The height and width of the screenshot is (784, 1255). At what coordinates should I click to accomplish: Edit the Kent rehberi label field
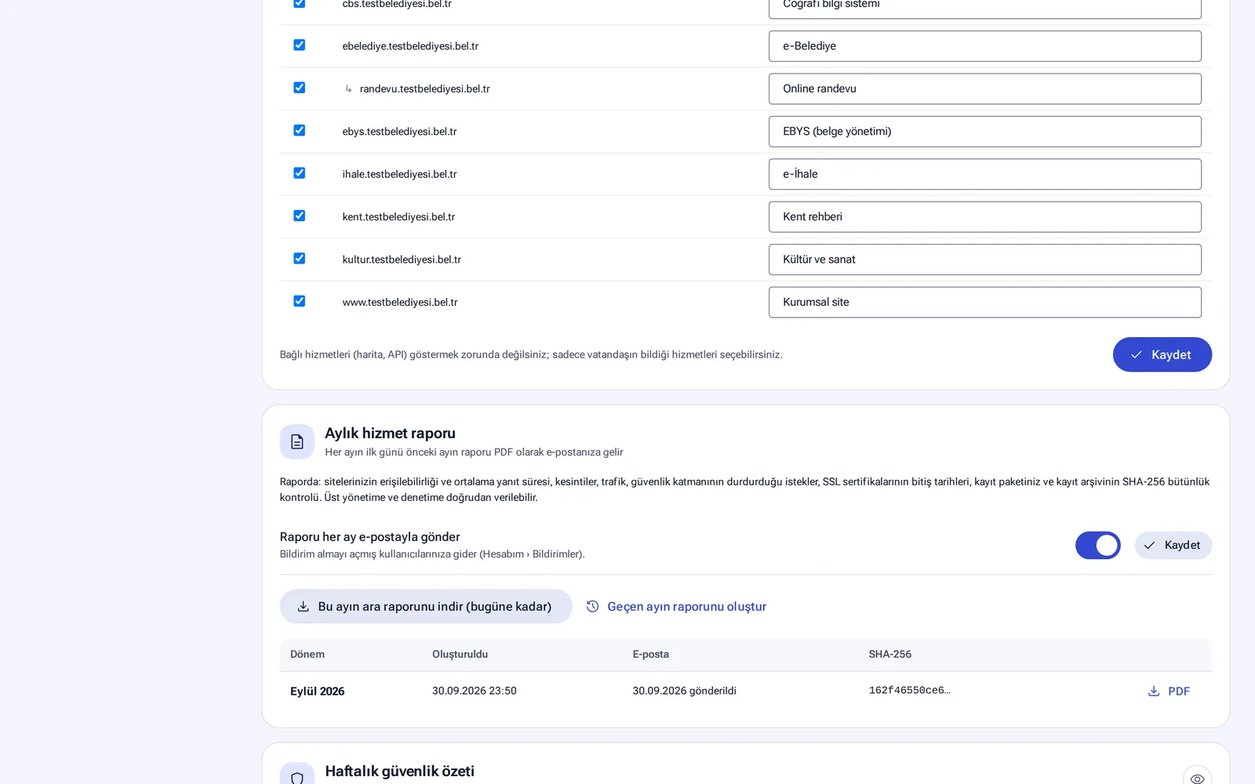click(984, 217)
